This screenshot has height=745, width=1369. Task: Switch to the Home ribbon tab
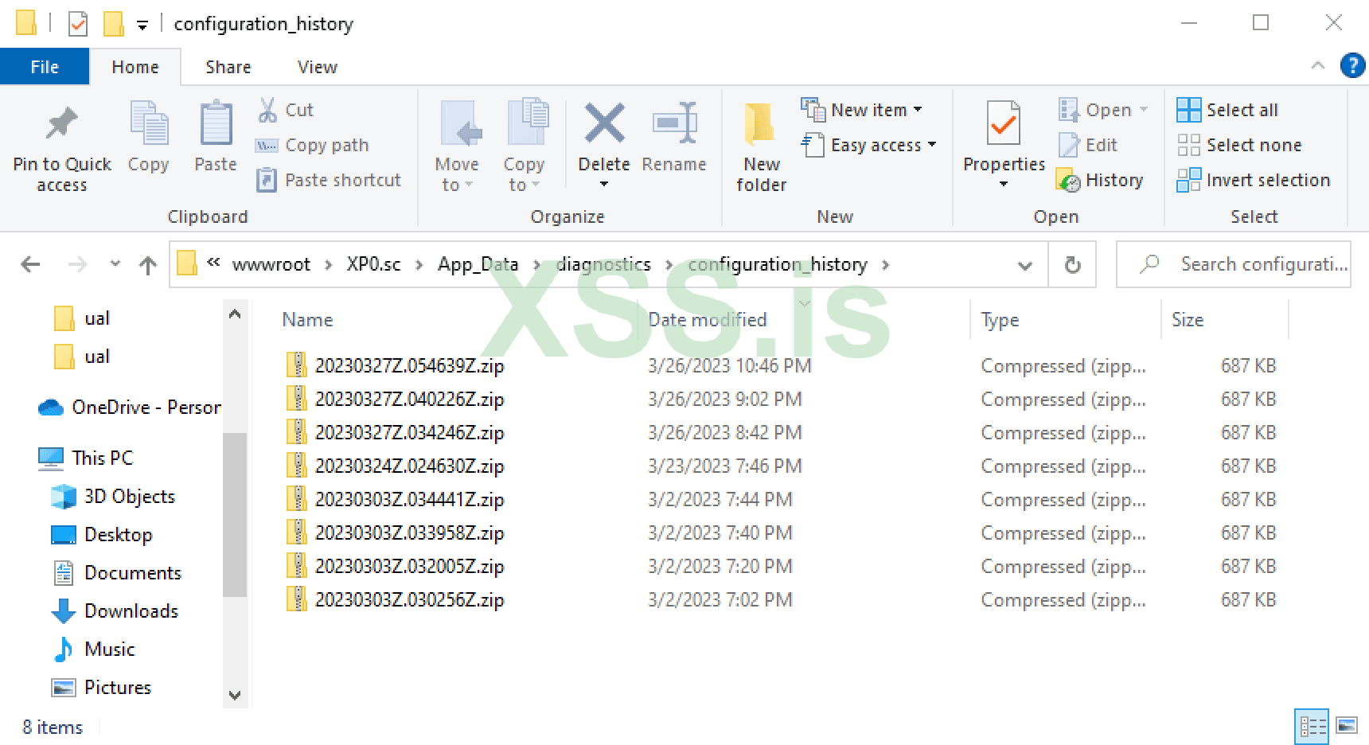point(135,67)
